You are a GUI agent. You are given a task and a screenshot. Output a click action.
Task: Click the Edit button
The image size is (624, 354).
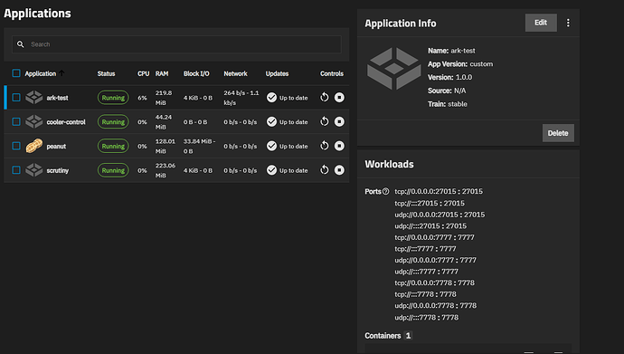tap(541, 23)
